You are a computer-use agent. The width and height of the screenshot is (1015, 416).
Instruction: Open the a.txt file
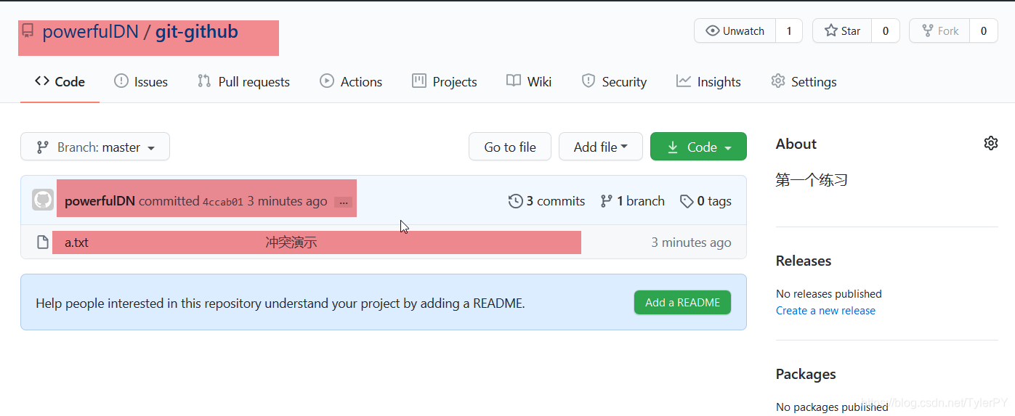tap(76, 242)
